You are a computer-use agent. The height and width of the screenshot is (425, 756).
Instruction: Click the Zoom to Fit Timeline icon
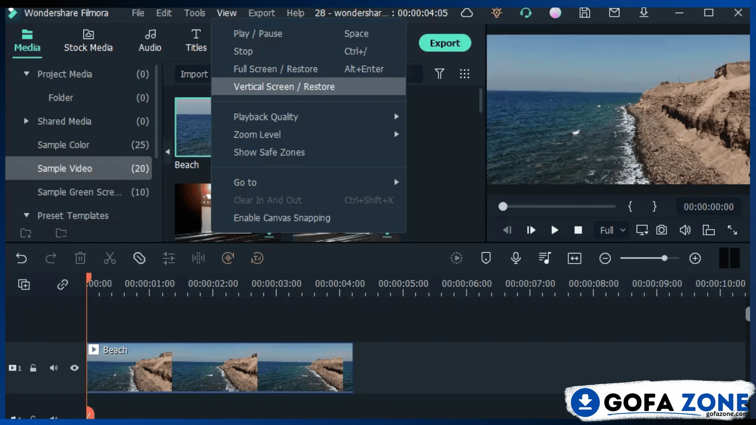tap(574, 259)
